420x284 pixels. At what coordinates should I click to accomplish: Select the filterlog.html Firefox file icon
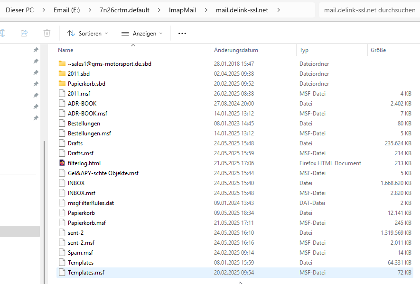click(x=62, y=163)
